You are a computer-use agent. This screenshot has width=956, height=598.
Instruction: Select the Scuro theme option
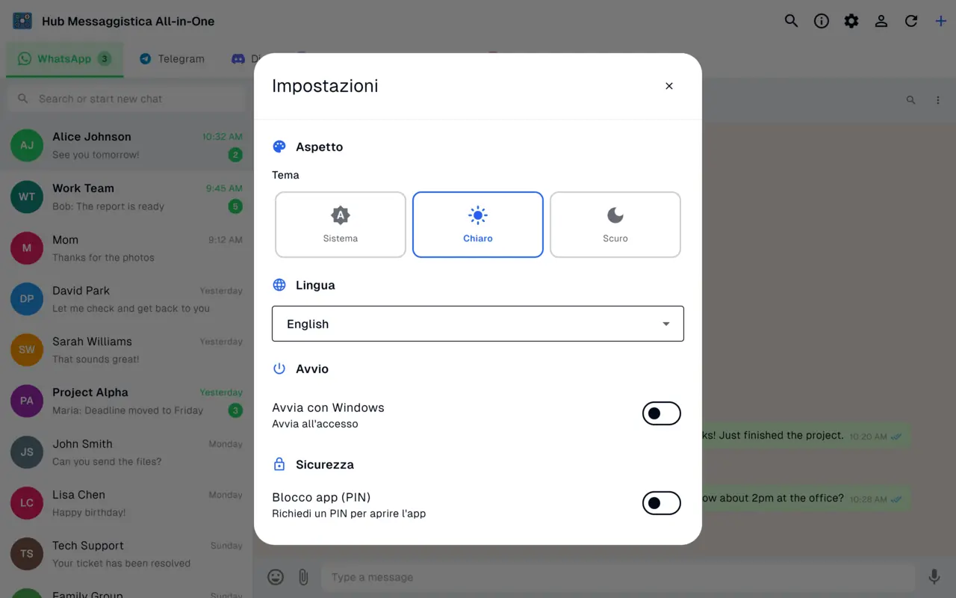pyautogui.click(x=615, y=225)
